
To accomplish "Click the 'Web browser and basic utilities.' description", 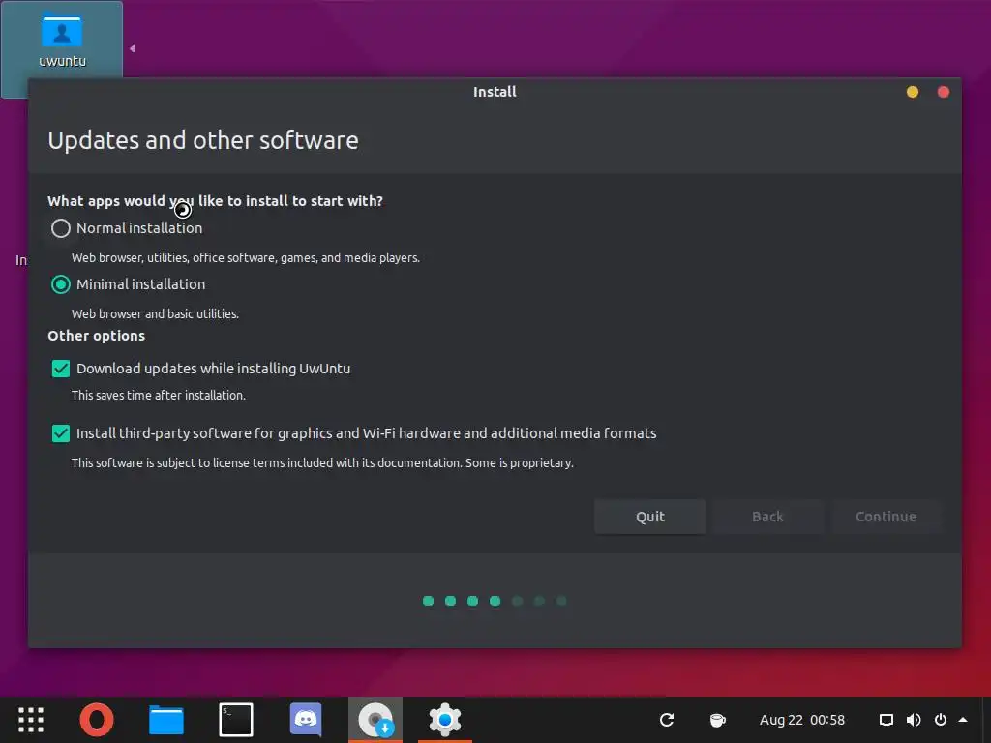I will pos(155,314).
